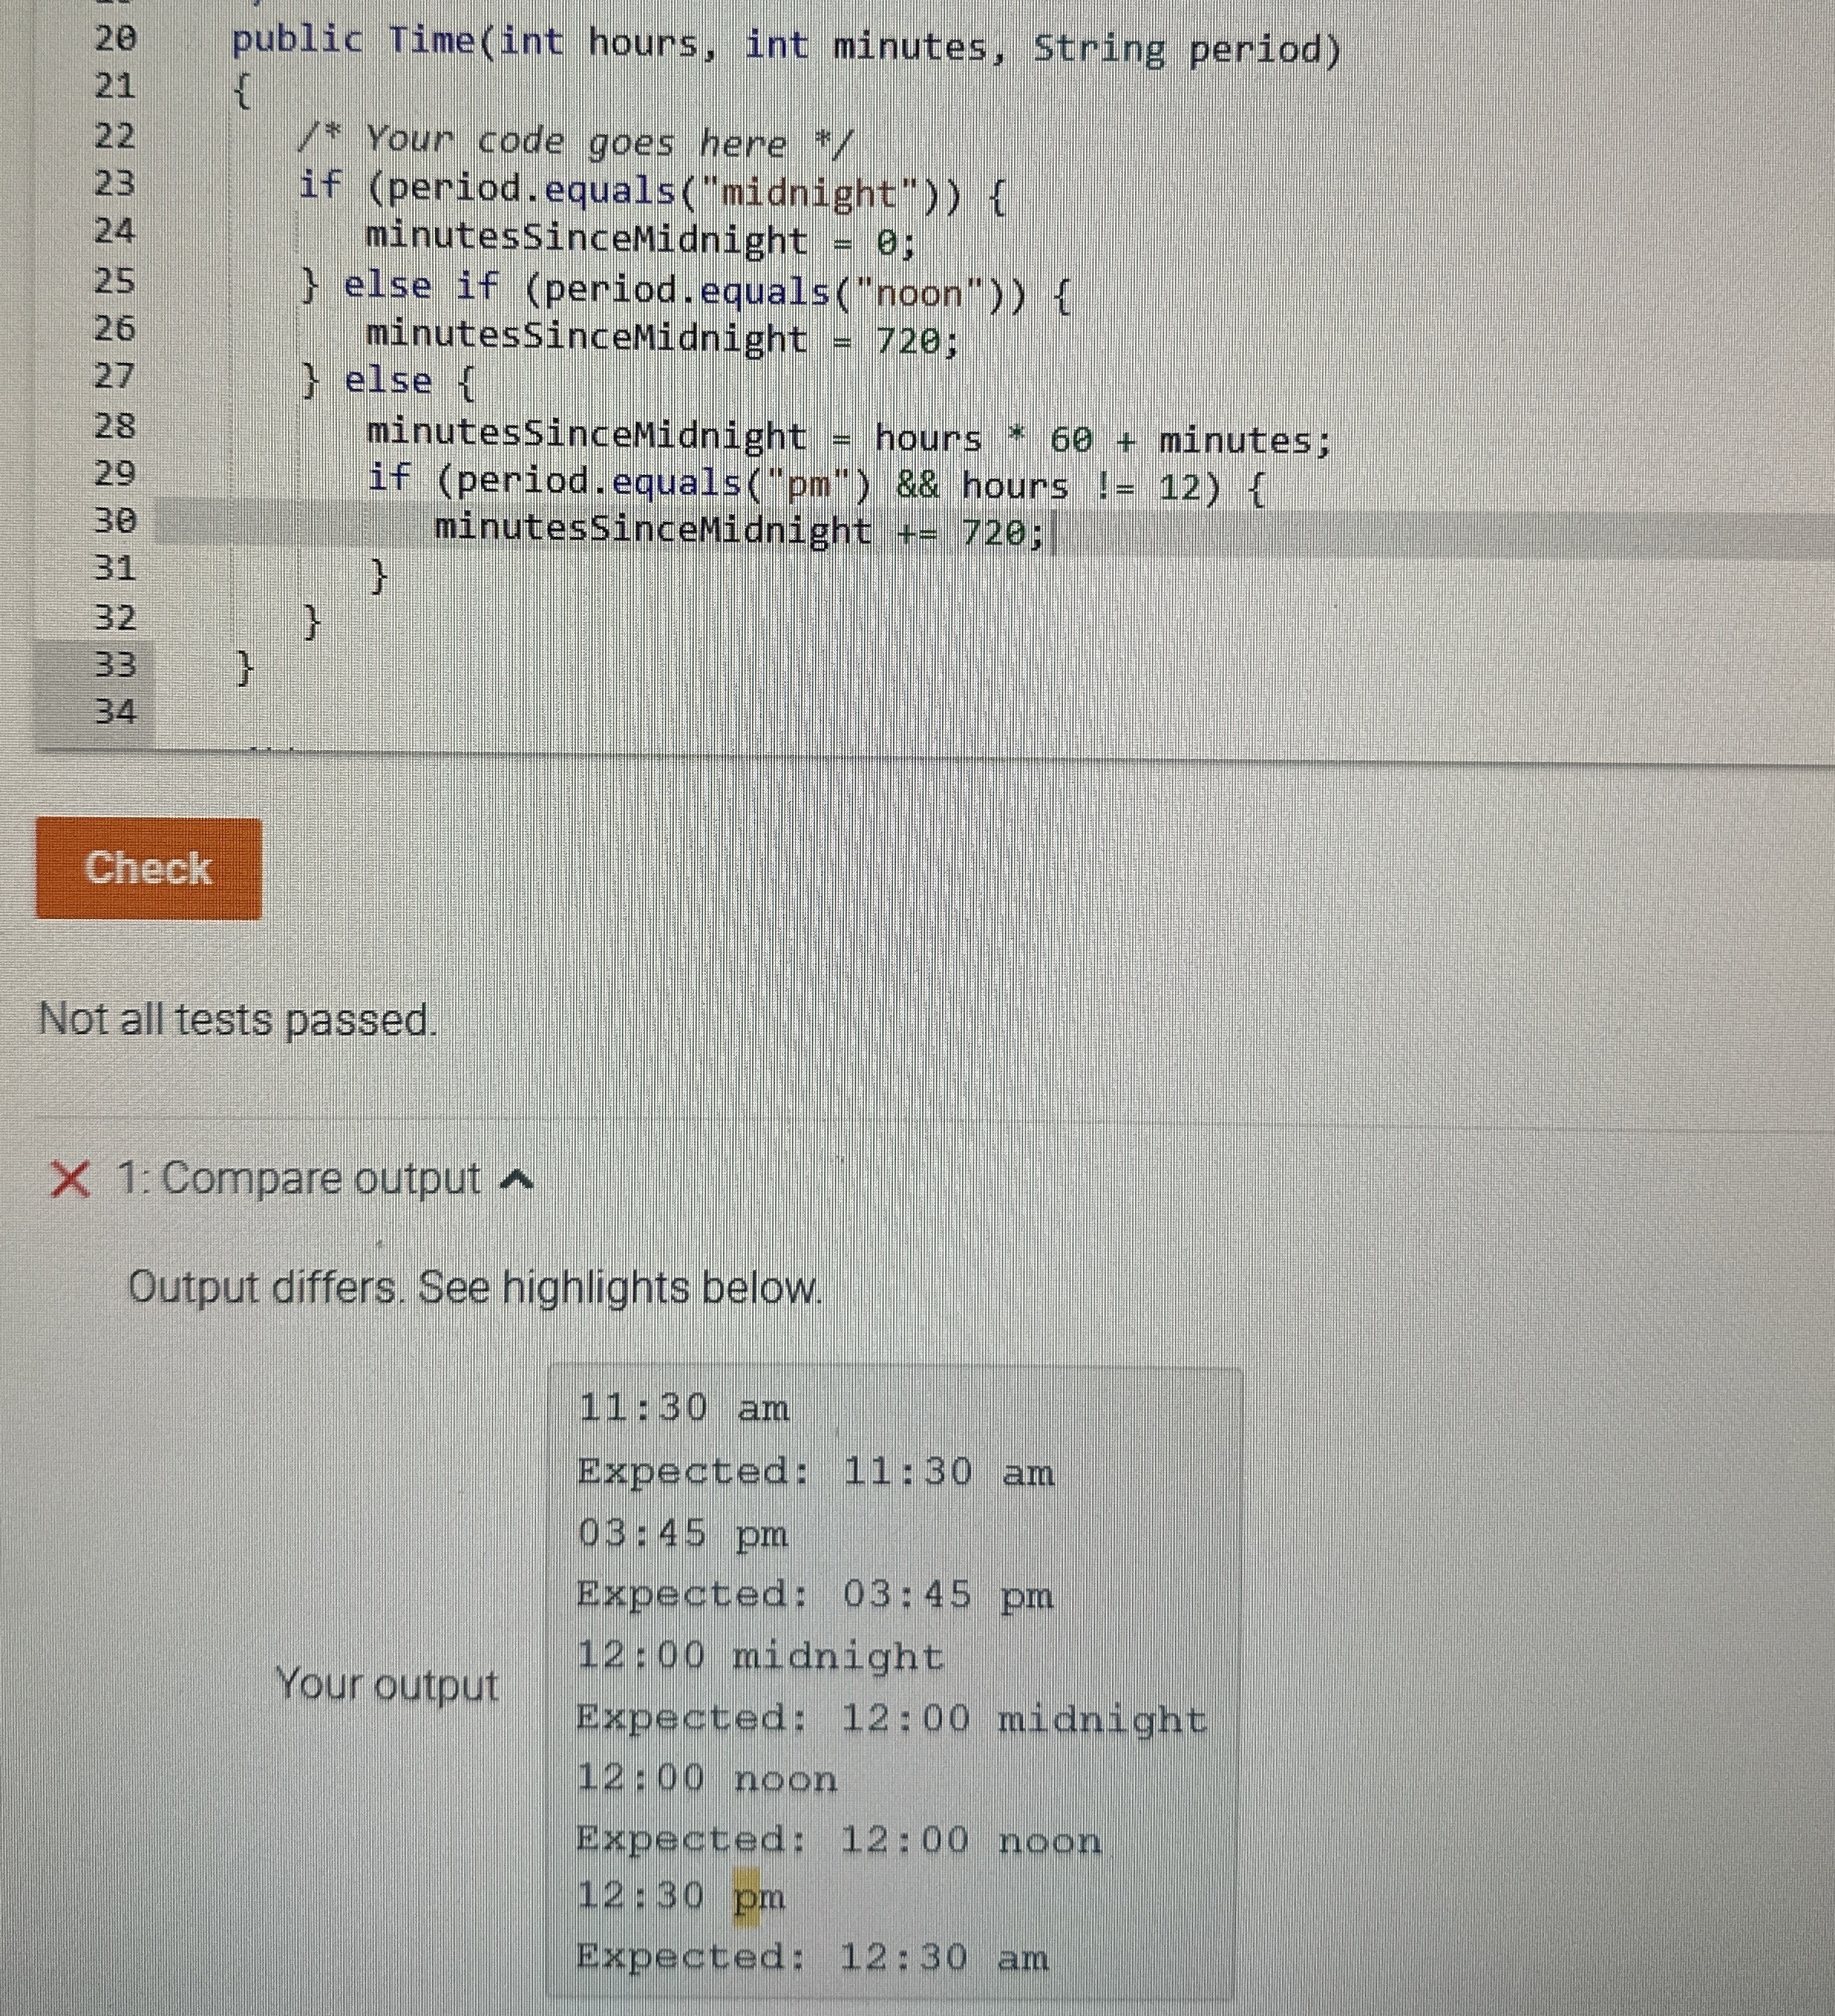Click "Expected: 12:30 am" output line

(x=812, y=1958)
